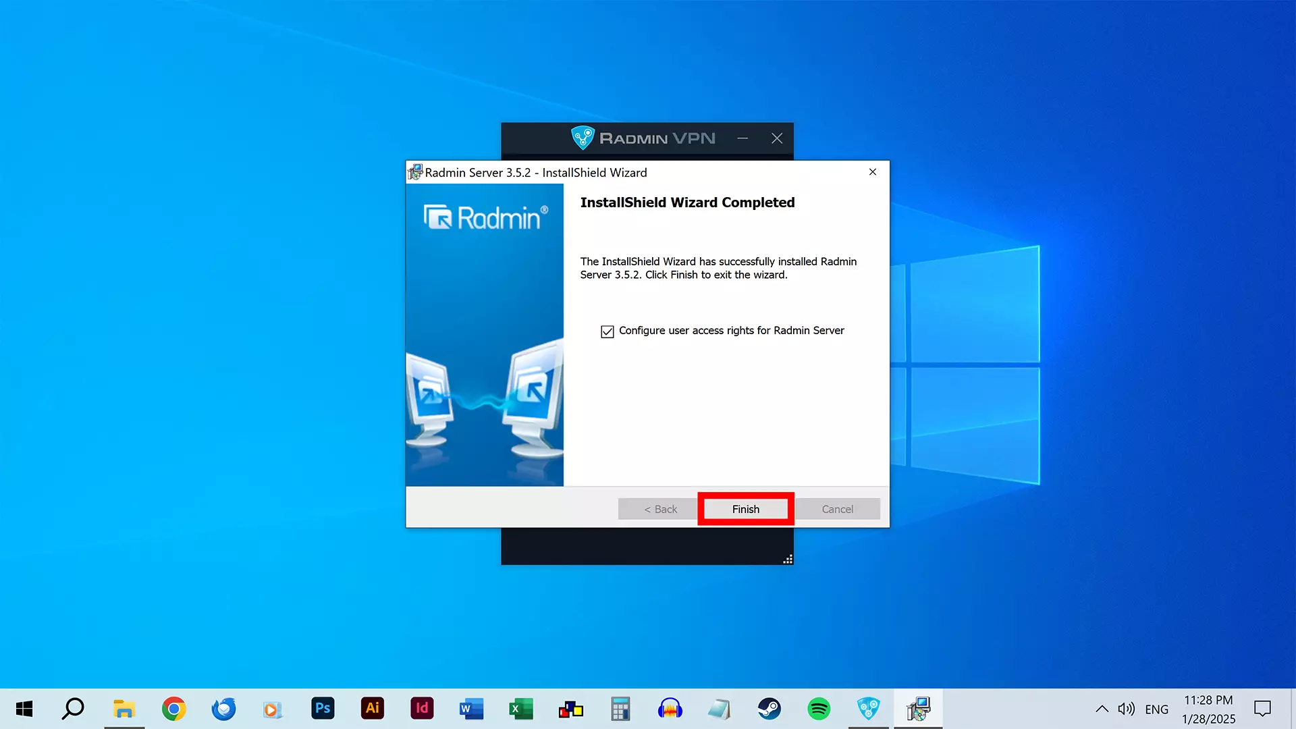Uncheck Configure user access rights checkbox
Viewport: 1296px width, 729px height.
tap(607, 331)
